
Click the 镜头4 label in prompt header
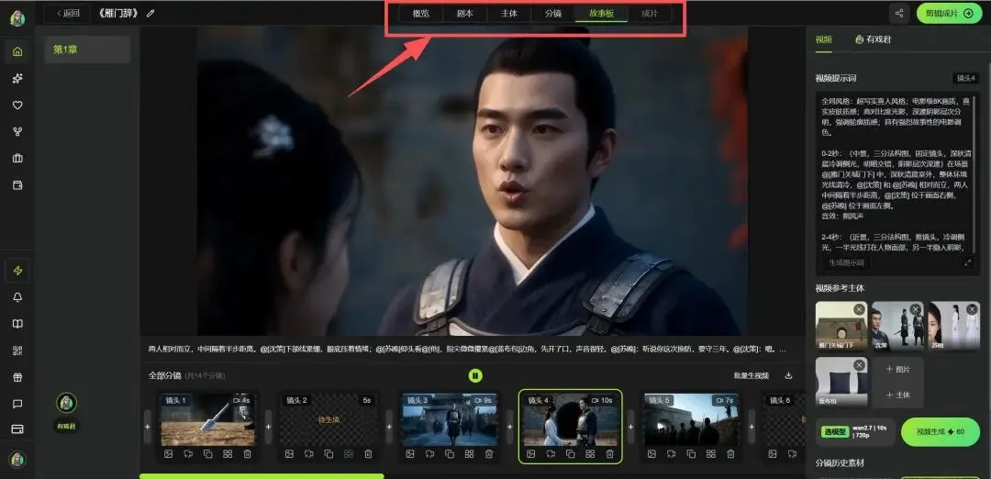click(965, 78)
